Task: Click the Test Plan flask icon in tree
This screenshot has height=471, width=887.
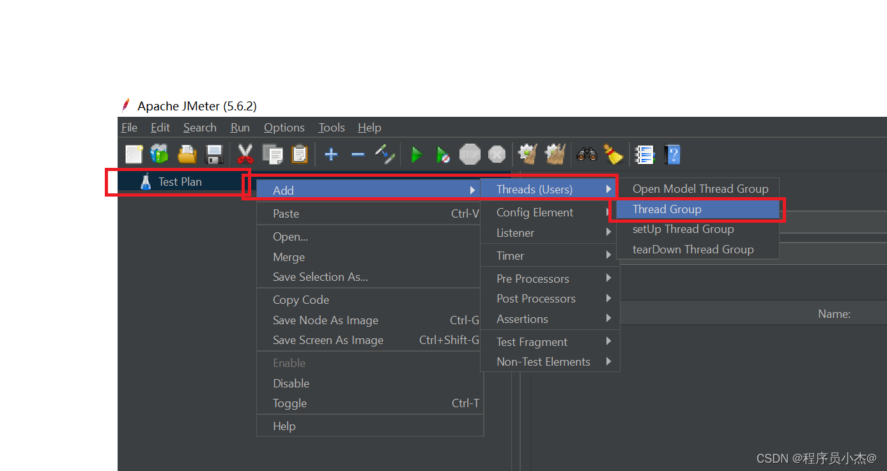Action: coord(146,182)
